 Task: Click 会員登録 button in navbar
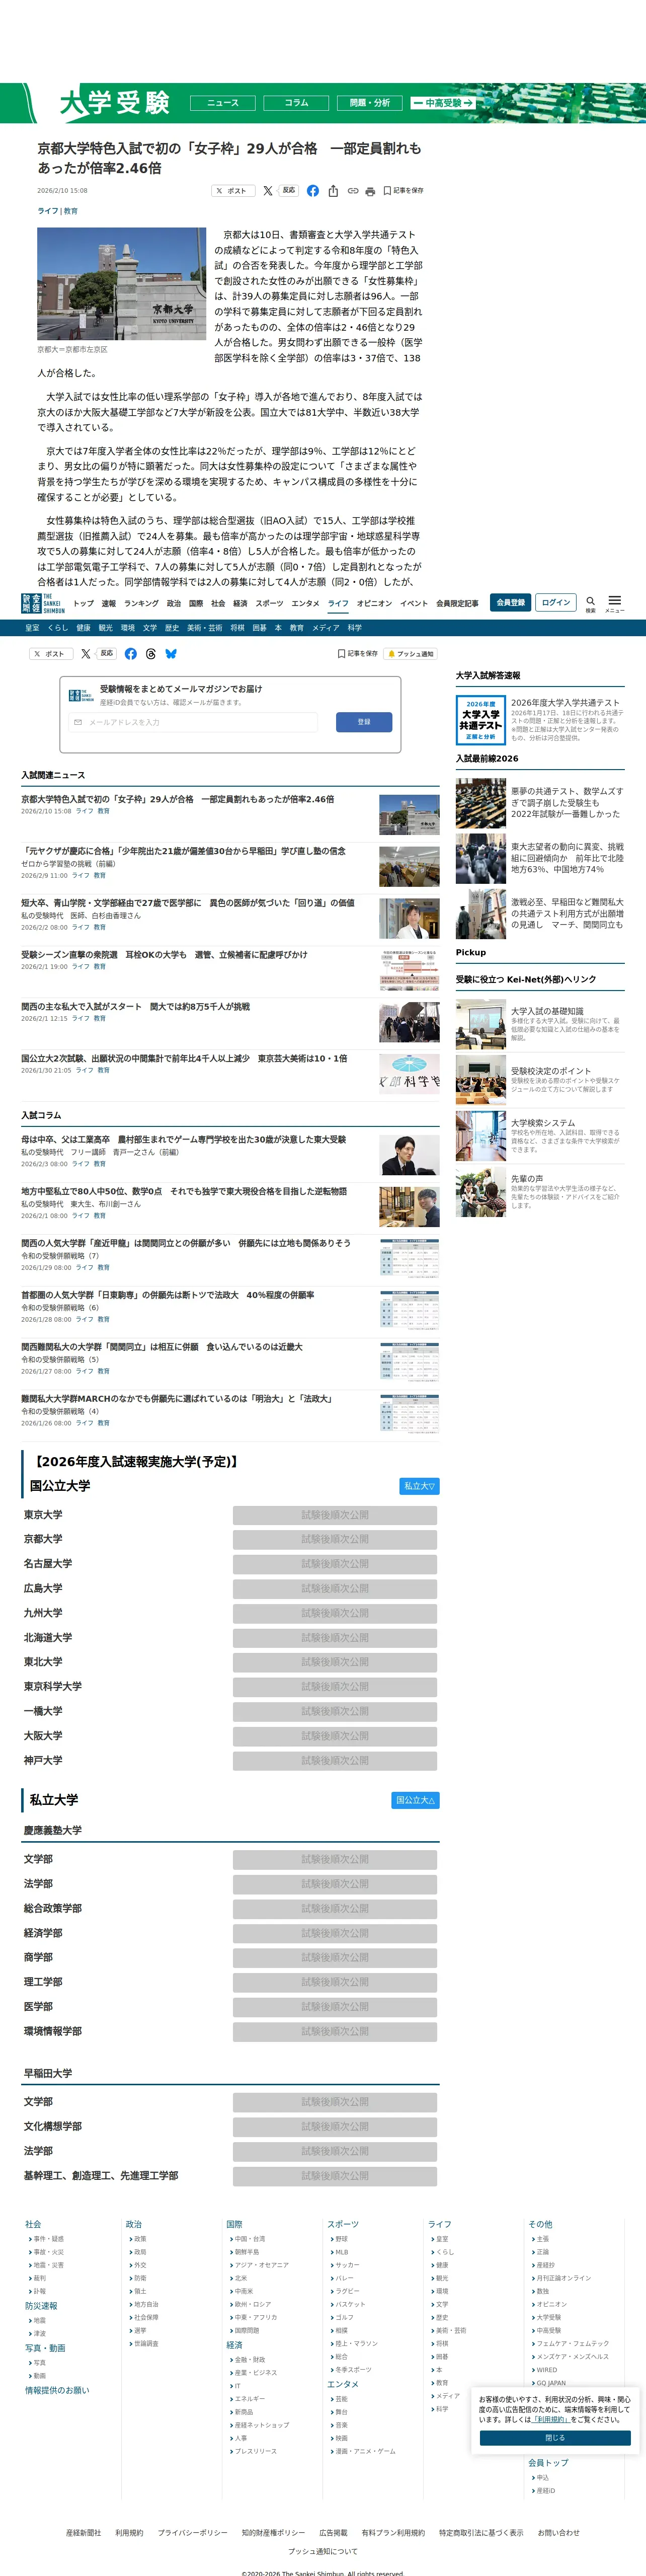click(x=510, y=602)
